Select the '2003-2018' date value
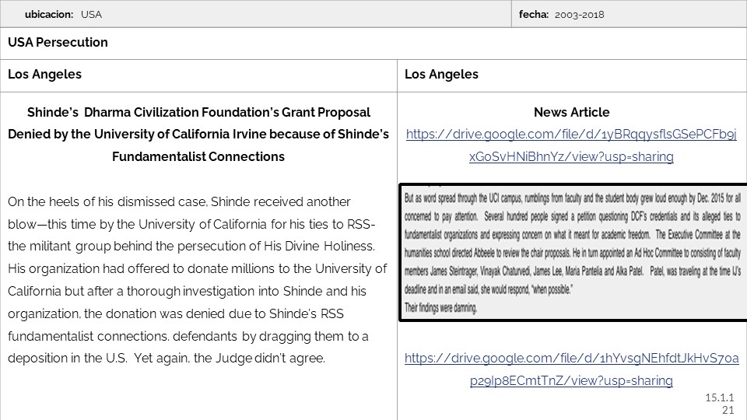This screenshot has width=747, height=420. click(x=580, y=14)
